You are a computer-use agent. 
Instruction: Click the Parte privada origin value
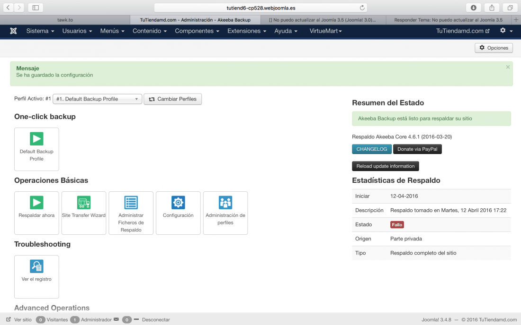(x=406, y=239)
